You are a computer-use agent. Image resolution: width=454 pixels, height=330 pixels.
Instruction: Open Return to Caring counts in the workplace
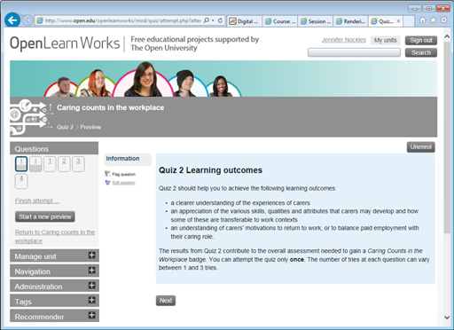(x=55, y=237)
